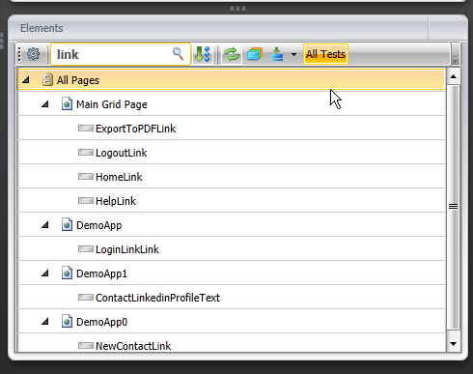Click the scrollbar up arrow

coord(454,76)
